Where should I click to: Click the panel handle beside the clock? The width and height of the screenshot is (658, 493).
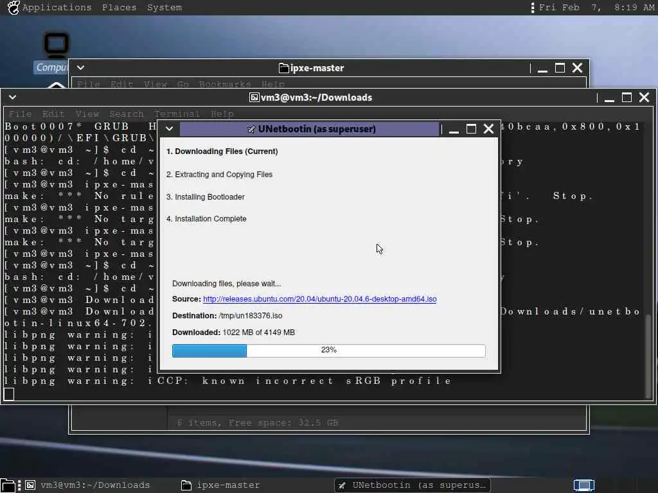(533, 8)
